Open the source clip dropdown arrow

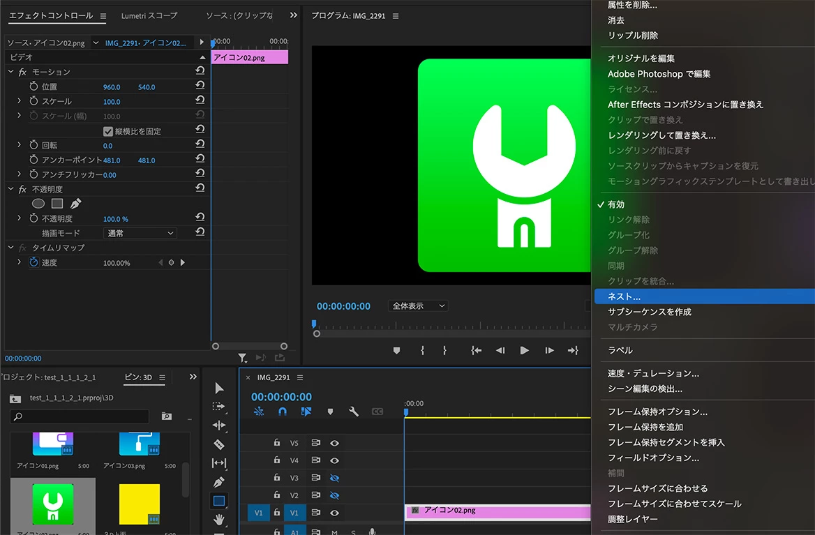tap(96, 43)
